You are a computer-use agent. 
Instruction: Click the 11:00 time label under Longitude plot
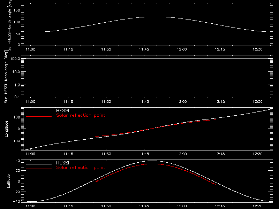tap(30, 154)
